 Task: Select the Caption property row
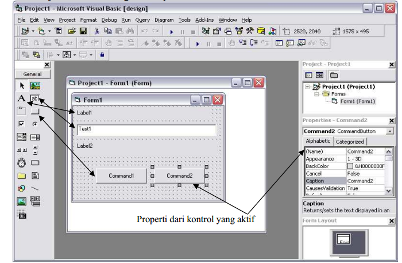pos(345,181)
